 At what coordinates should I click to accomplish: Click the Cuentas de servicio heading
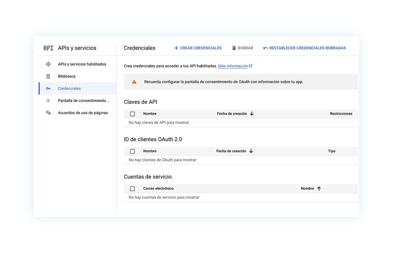(x=148, y=177)
